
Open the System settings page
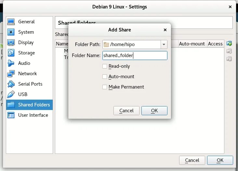[x=29, y=32]
